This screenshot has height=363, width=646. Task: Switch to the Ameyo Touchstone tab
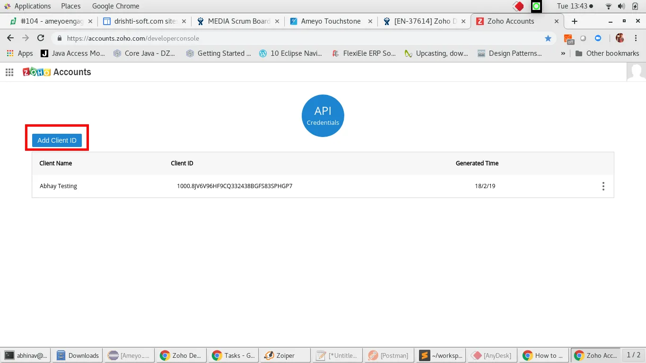click(332, 21)
